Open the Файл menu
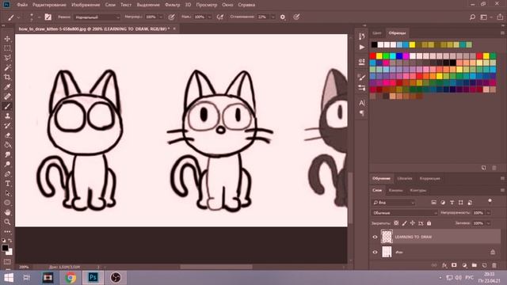 (x=22, y=5)
